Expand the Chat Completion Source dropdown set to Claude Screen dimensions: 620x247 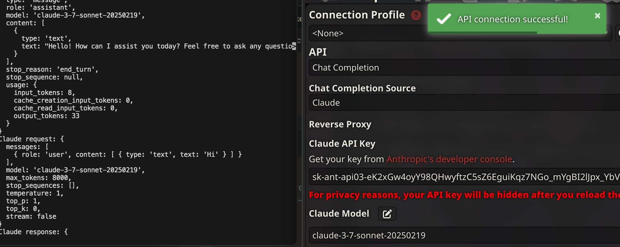(464, 103)
